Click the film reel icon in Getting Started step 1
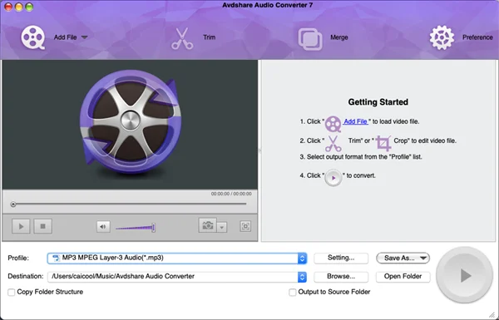The image size is (499, 320). 333,124
